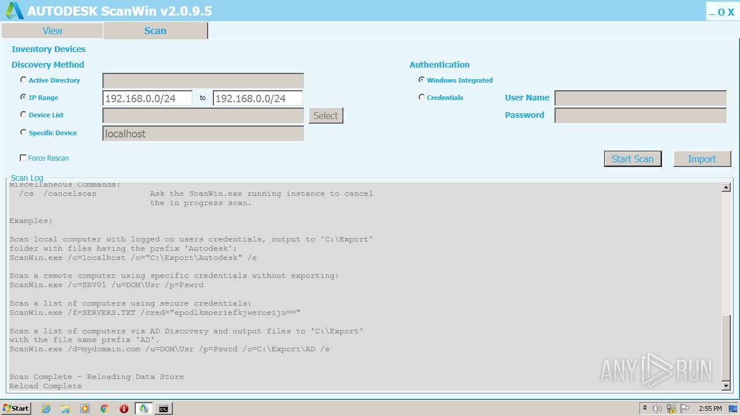Open File Explorer from taskbar
The height and width of the screenshot is (416, 740).
pyautogui.click(x=65, y=408)
